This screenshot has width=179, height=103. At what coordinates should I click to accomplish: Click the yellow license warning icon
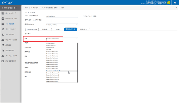tap(169, 3)
